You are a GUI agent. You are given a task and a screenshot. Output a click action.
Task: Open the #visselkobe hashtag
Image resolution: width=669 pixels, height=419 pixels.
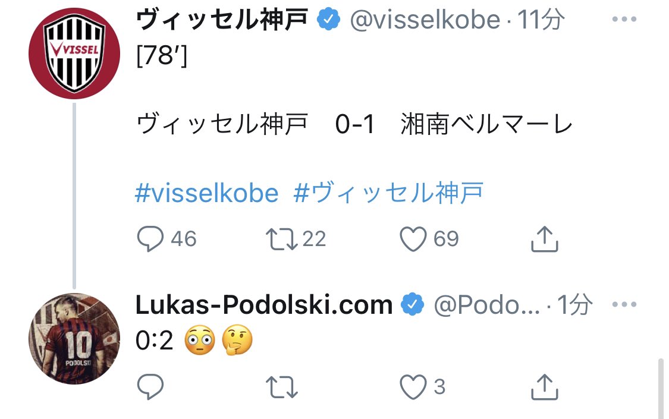pos(207,193)
